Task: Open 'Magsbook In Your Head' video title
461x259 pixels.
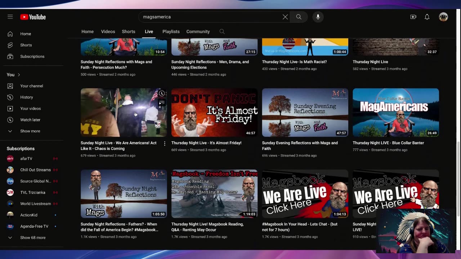Action: pos(300,227)
